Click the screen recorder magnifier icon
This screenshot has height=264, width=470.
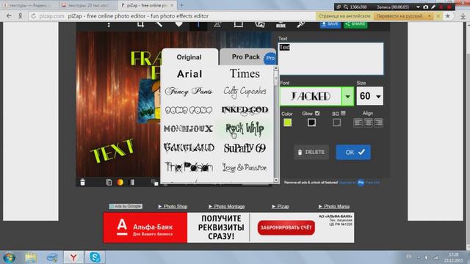tap(346, 7)
